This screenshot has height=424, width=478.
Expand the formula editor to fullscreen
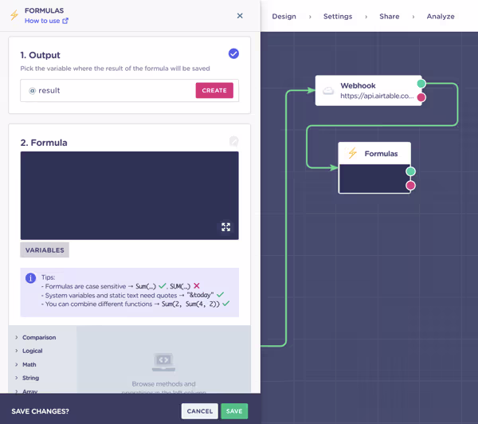point(226,226)
